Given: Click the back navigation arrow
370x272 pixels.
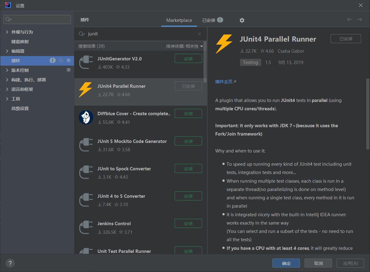Looking at the screenshot, I should click(349, 19).
